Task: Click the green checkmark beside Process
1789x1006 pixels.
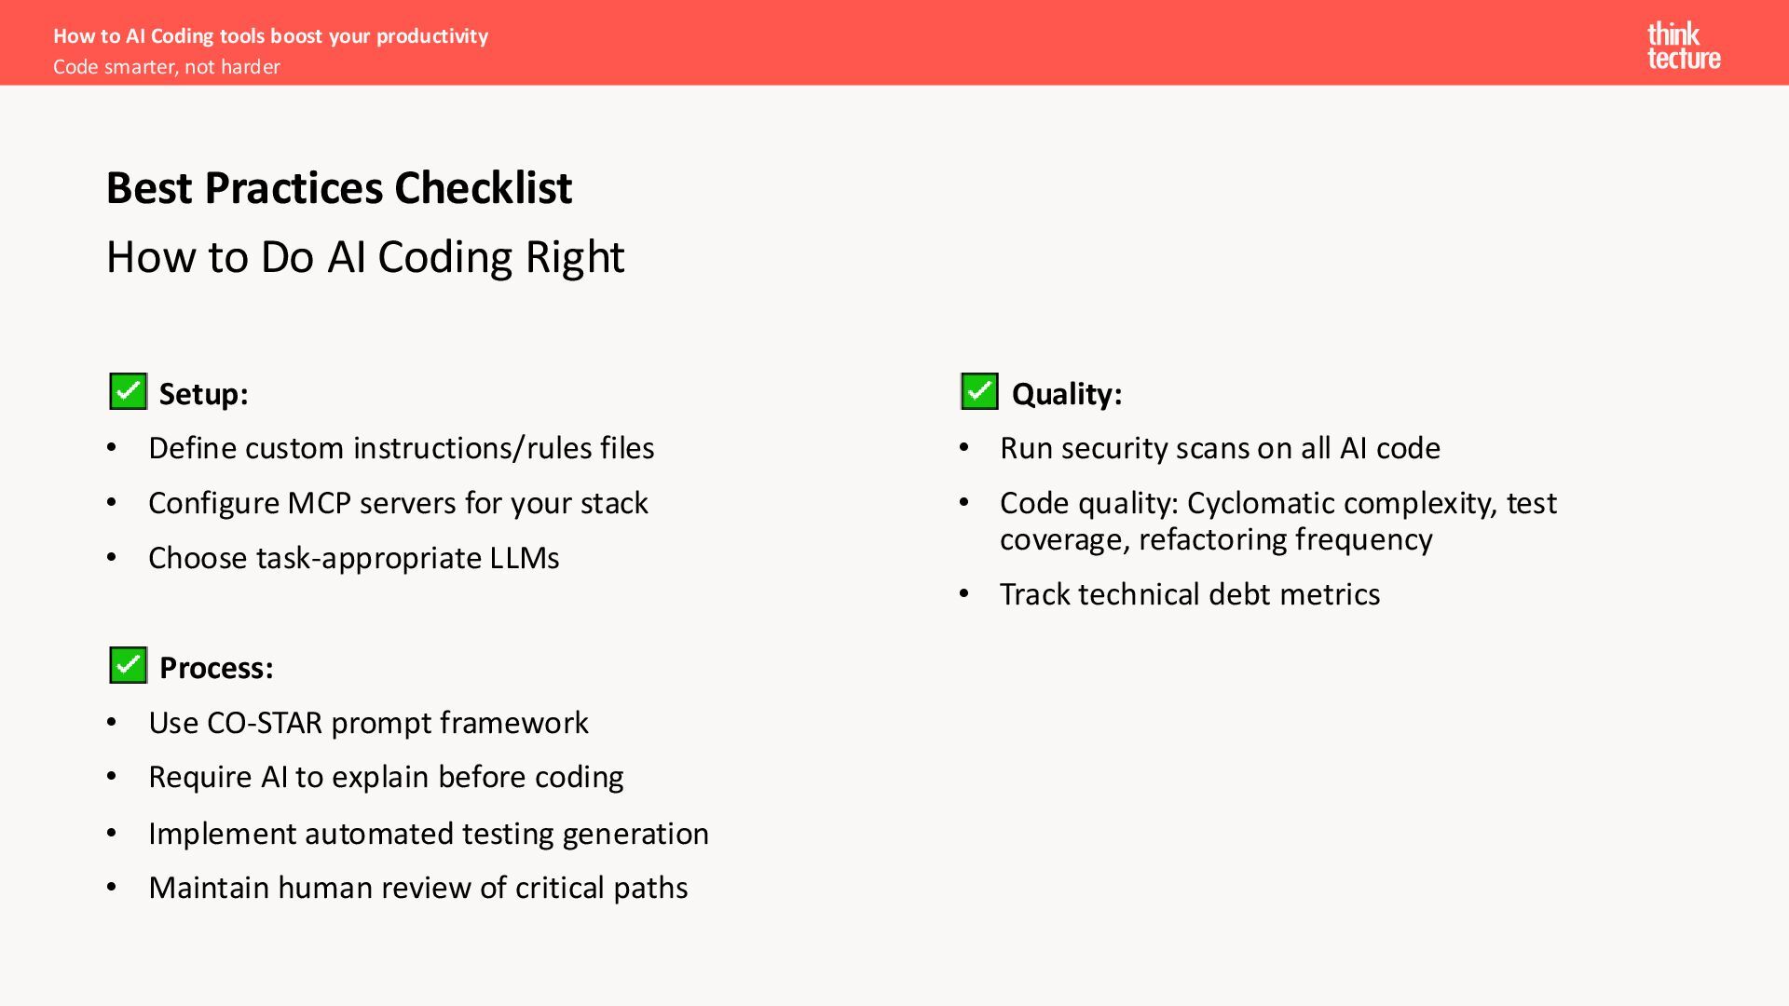Action: pyautogui.click(x=128, y=665)
